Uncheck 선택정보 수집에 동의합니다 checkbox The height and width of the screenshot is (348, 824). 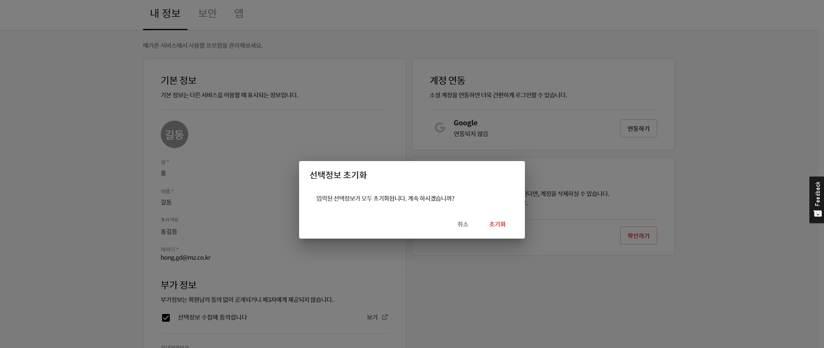click(166, 318)
